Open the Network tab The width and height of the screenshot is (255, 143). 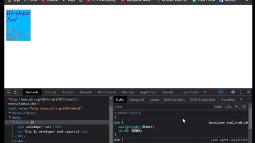[x=86, y=92]
